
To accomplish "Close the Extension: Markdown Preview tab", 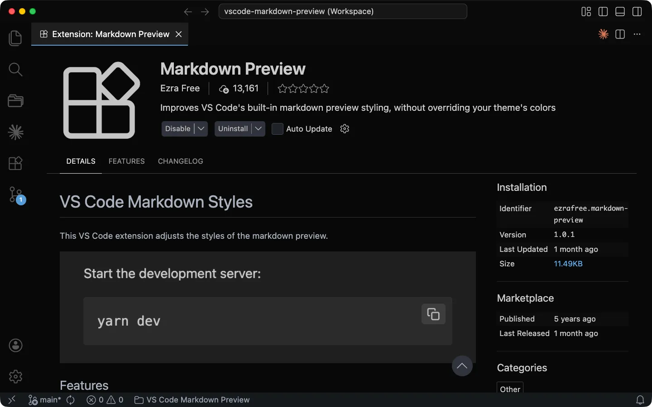I will (x=179, y=34).
